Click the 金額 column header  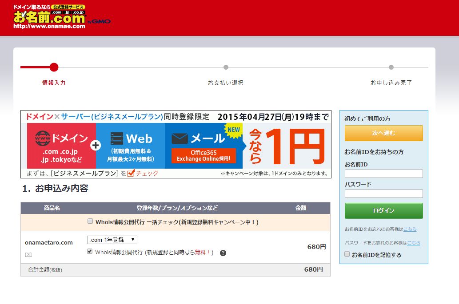pyautogui.click(x=301, y=208)
